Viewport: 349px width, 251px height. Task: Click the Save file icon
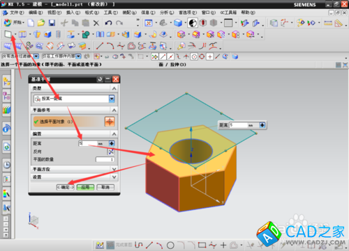(52, 23)
